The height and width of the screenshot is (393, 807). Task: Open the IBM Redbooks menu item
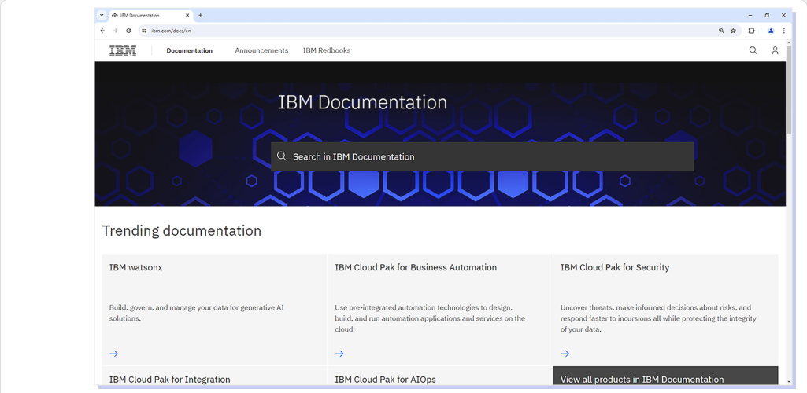327,50
